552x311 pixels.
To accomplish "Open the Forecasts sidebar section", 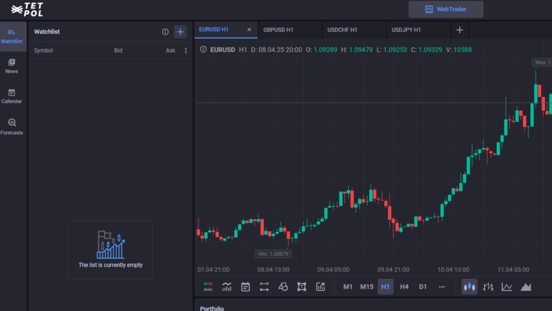I will [x=12, y=126].
